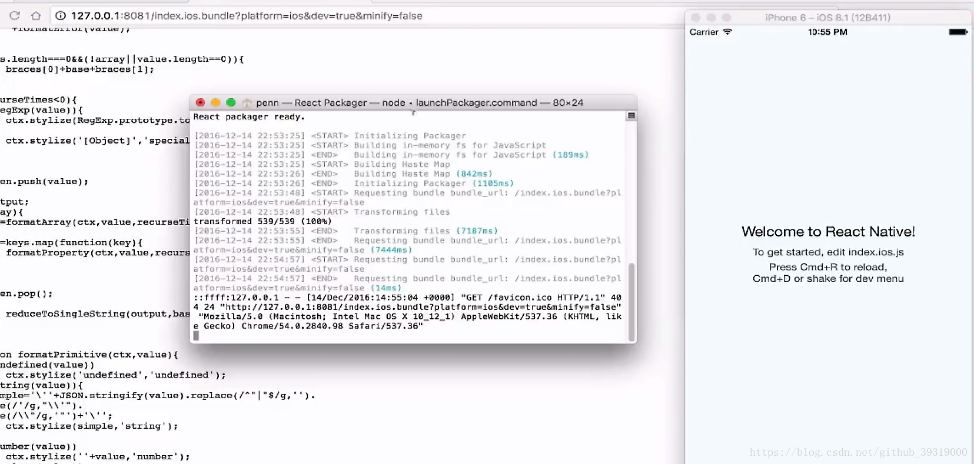Image resolution: width=974 pixels, height=464 pixels.
Task: Click 'ctx.stylize('undefined','undefined');' code line
Action: click(116, 375)
